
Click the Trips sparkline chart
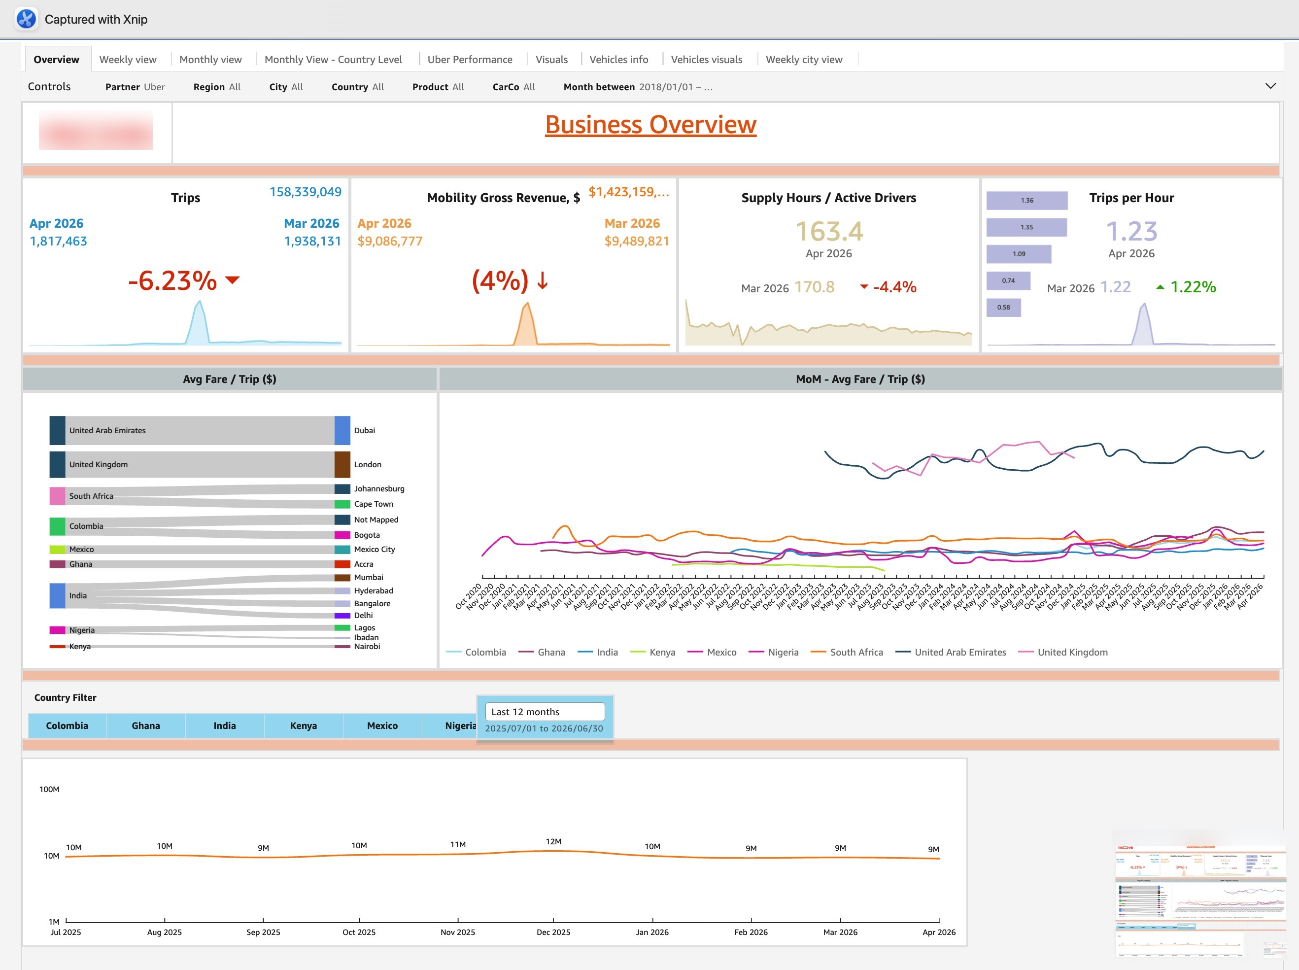[185, 322]
